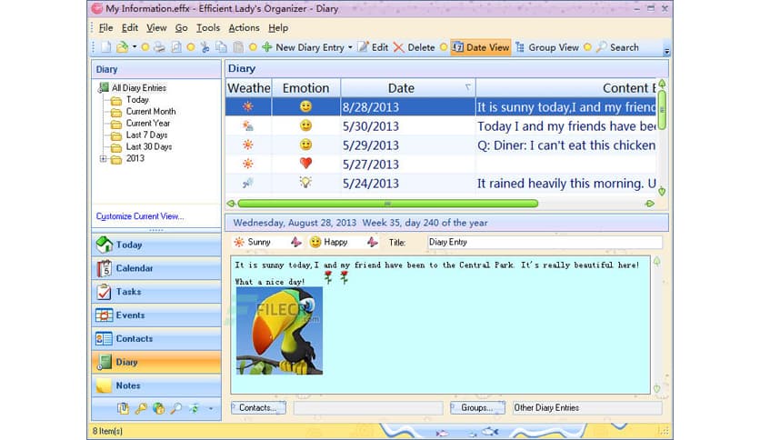760x440 pixels.
Task: Click the Groups... button
Action: [477, 407]
